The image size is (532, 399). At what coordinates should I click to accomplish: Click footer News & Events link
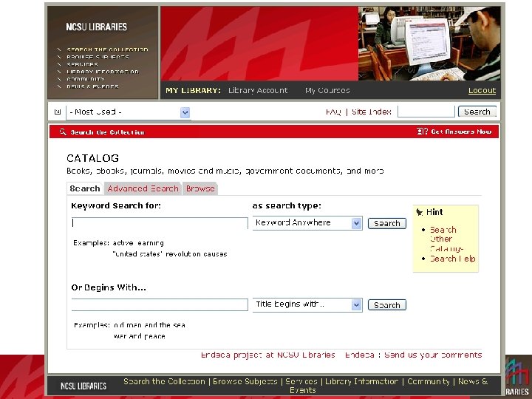point(473,381)
